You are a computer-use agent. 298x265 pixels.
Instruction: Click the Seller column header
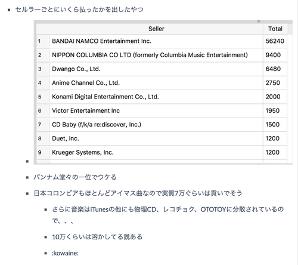pyautogui.click(x=156, y=29)
